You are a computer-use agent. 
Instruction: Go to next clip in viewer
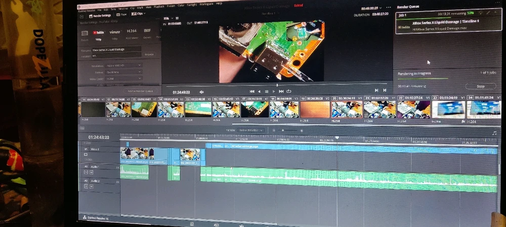[376, 90]
